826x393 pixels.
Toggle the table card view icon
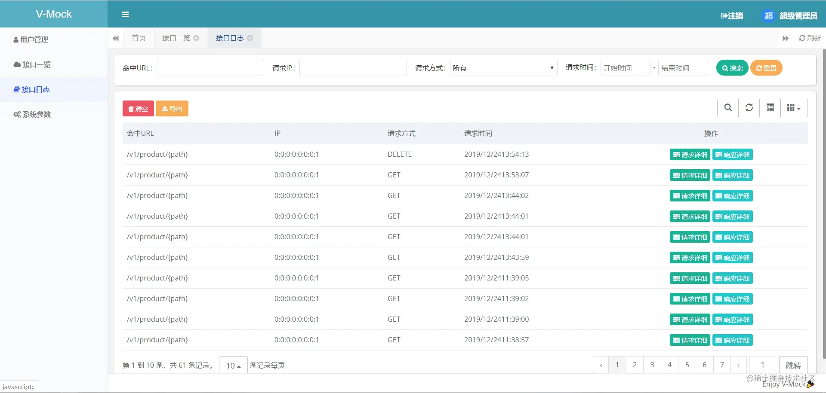pyautogui.click(x=770, y=108)
